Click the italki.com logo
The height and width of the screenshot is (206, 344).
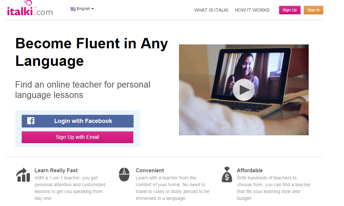click(x=30, y=8)
